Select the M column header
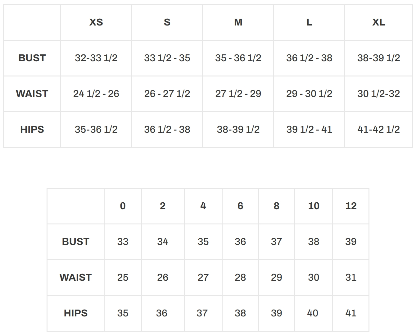This screenshot has width=416, height=336. 238,22
